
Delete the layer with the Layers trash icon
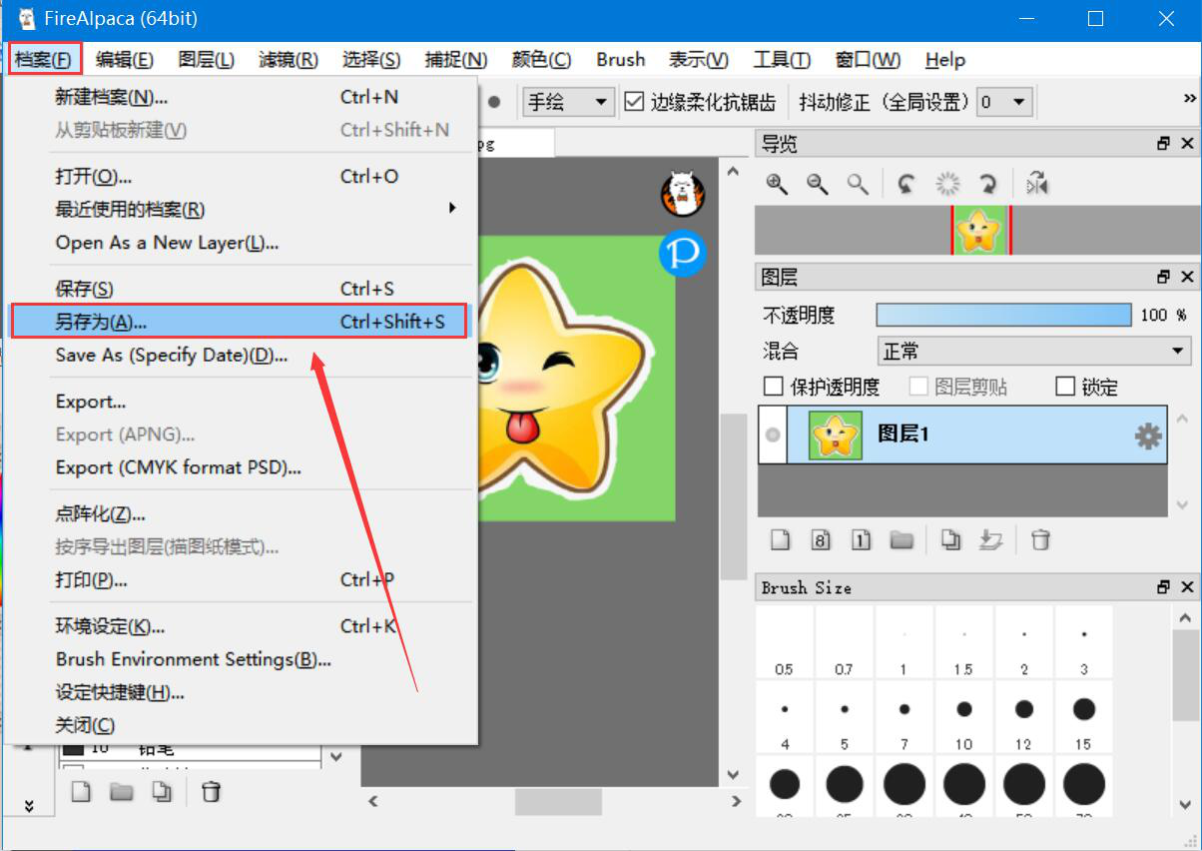(x=1040, y=540)
